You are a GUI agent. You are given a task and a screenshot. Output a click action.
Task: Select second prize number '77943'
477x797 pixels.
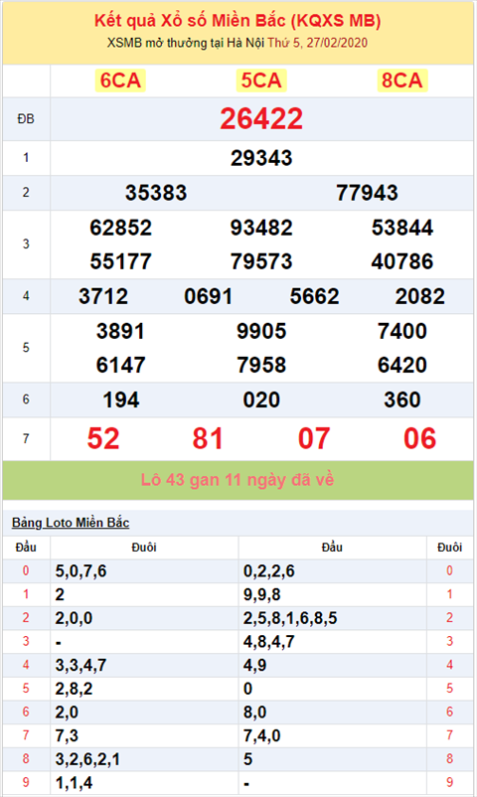click(367, 193)
